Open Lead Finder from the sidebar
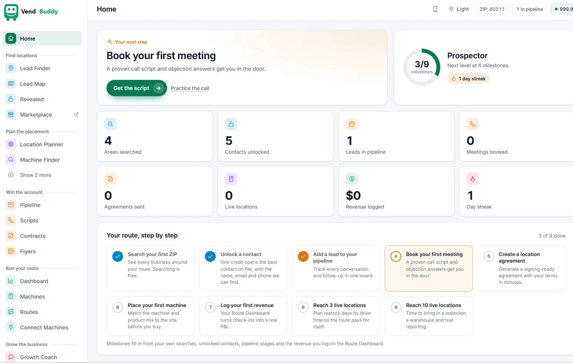 tap(42, 68)
